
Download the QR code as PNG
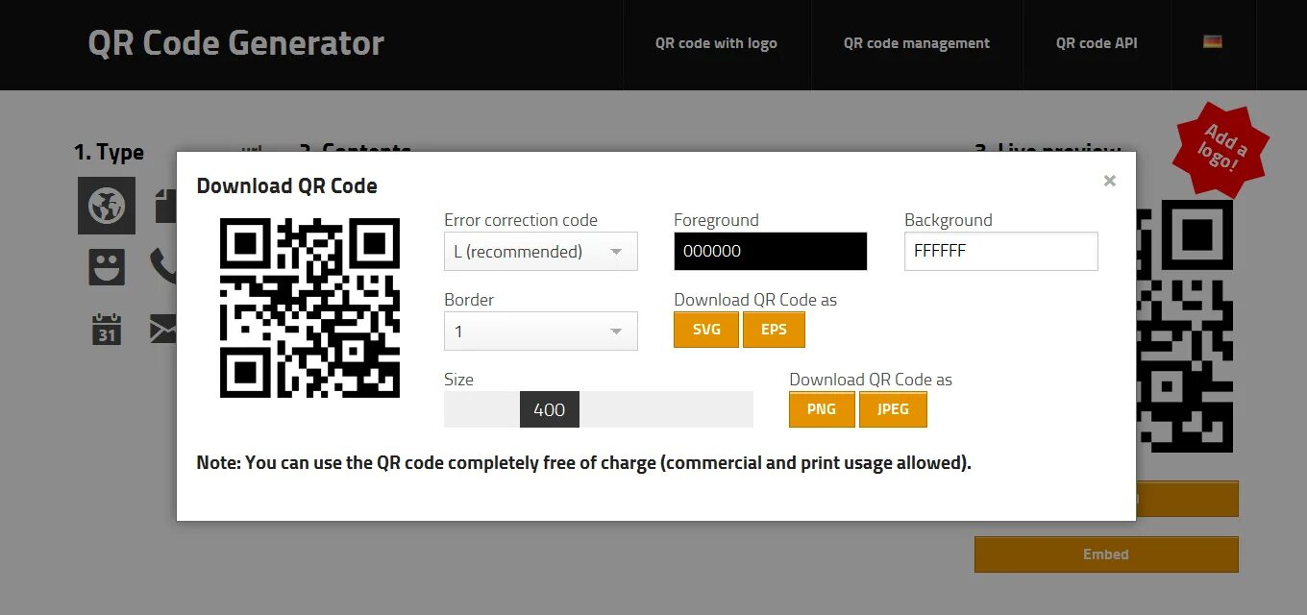tap(822, 409)
